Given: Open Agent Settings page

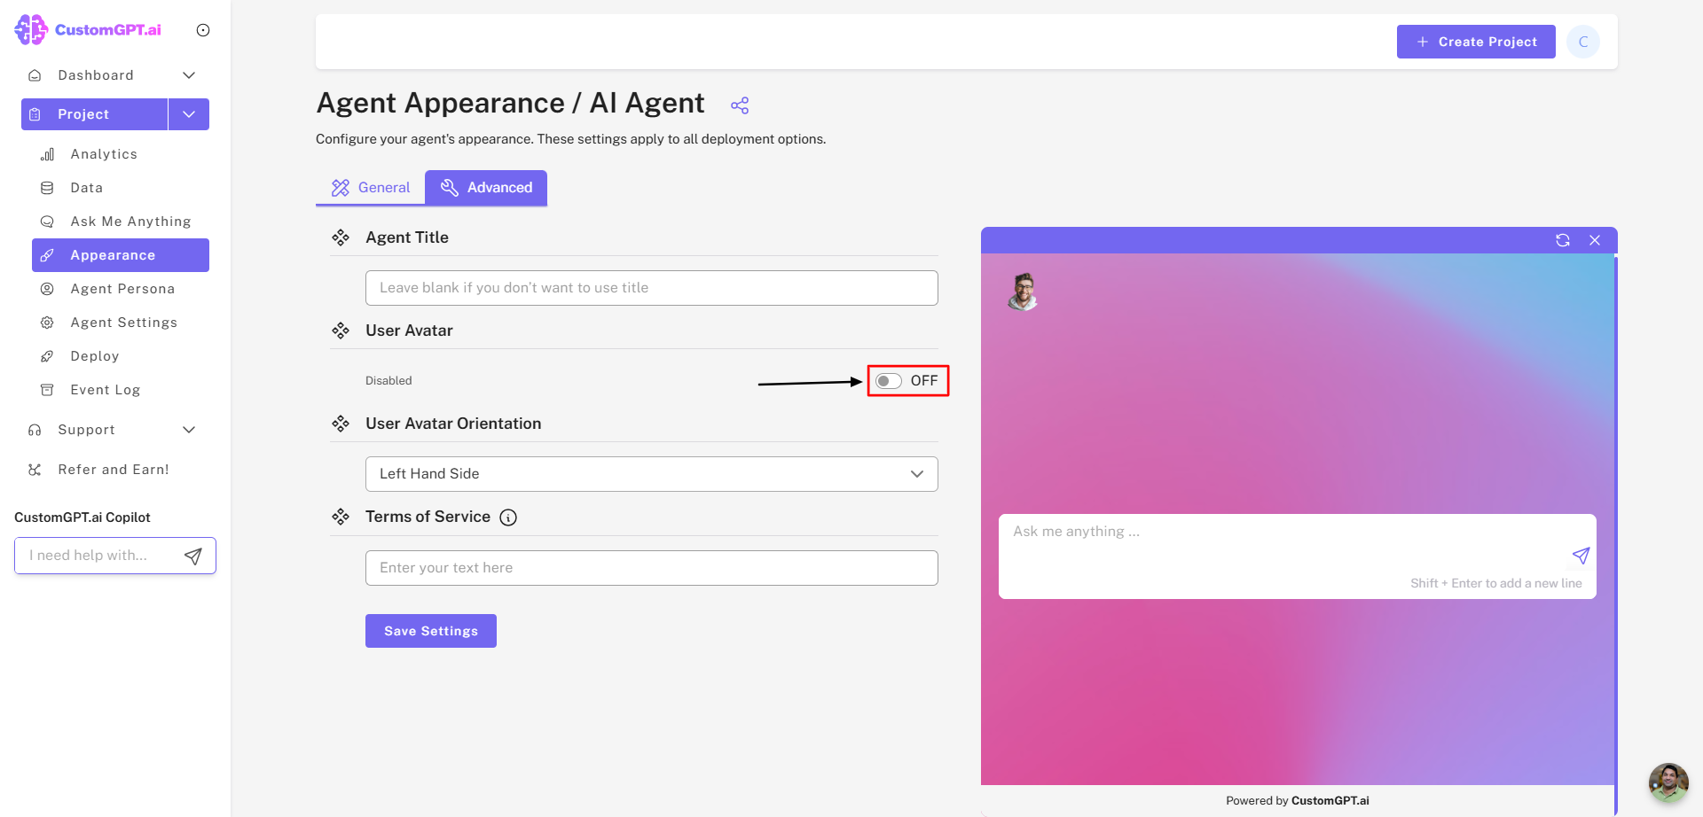Looking at the screenshot, I should point(121,323).
